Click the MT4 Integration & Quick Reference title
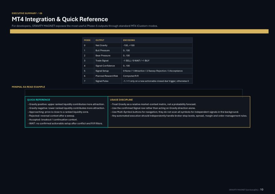The width and height of the screenshot is (275, 194). pyautogui.click(x=60, y=19)
